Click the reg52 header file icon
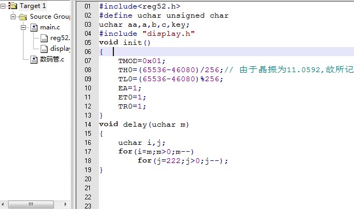Screen dimensions: 354x209 (44, 38)
